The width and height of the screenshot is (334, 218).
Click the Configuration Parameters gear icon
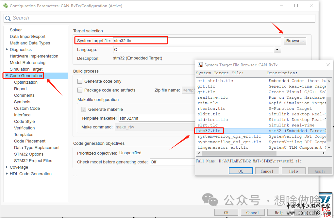(5, 6)
